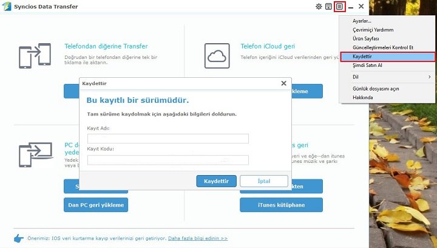437x248 pixels.
Task: Click the iCloud restore cloud icon
Action: (217, 56)
